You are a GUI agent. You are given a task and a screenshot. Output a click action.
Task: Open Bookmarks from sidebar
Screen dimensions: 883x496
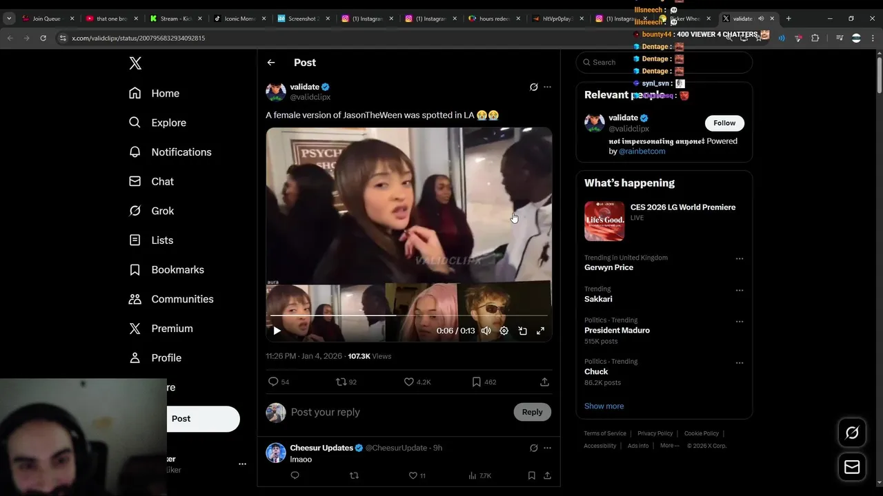click(166, 269)
